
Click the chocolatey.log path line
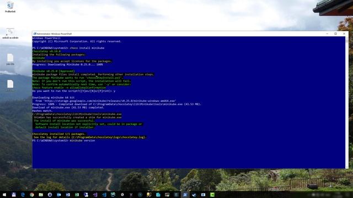coord(90,137)
